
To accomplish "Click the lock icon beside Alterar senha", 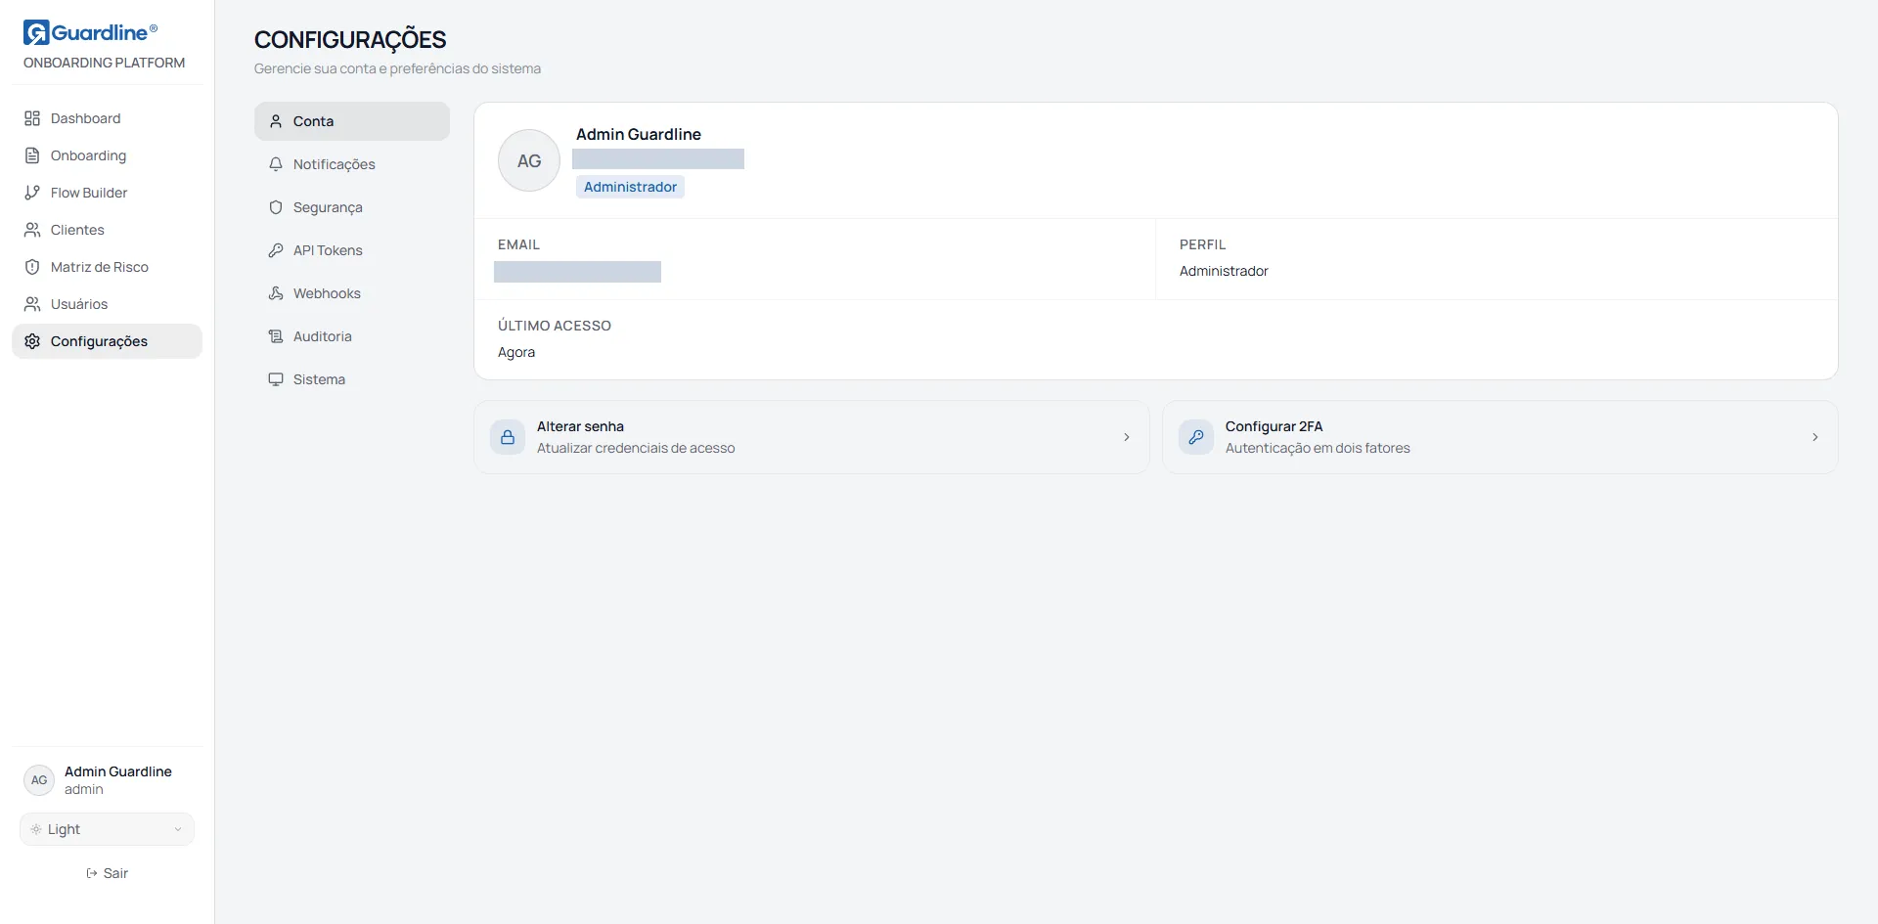I will pyautogui.click(x=508, y=437).
